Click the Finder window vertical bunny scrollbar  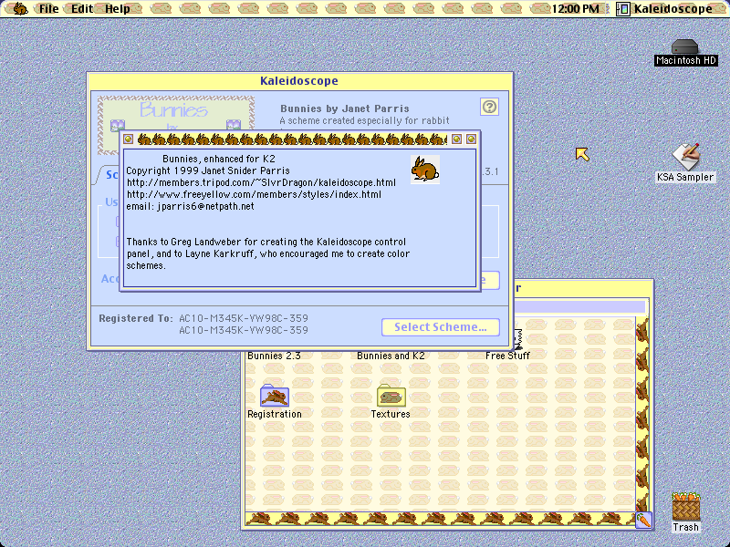pos(642,415)
